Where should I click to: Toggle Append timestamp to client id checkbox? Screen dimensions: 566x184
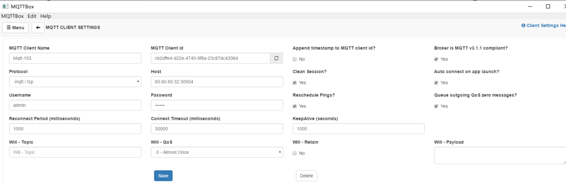point(295,59)
